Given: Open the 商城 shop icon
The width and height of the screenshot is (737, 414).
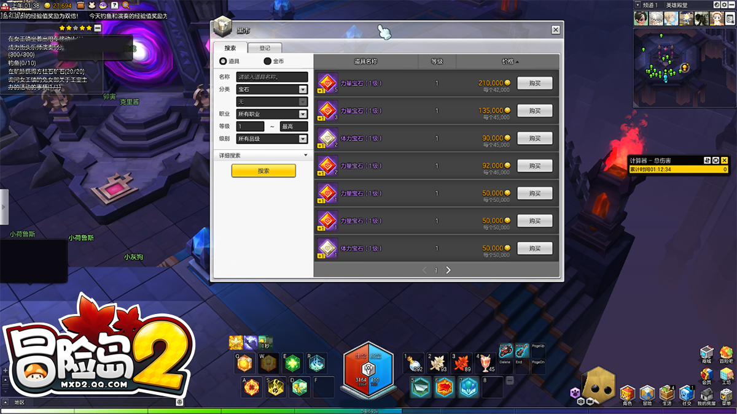Looking at the screenshot, I should (x=707, y=353).
